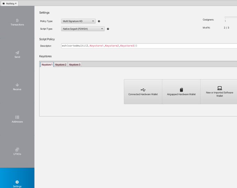Close the Multisig wallet tab

coord(16,3)
